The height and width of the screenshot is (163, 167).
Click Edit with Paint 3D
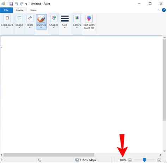click(89, 22)
